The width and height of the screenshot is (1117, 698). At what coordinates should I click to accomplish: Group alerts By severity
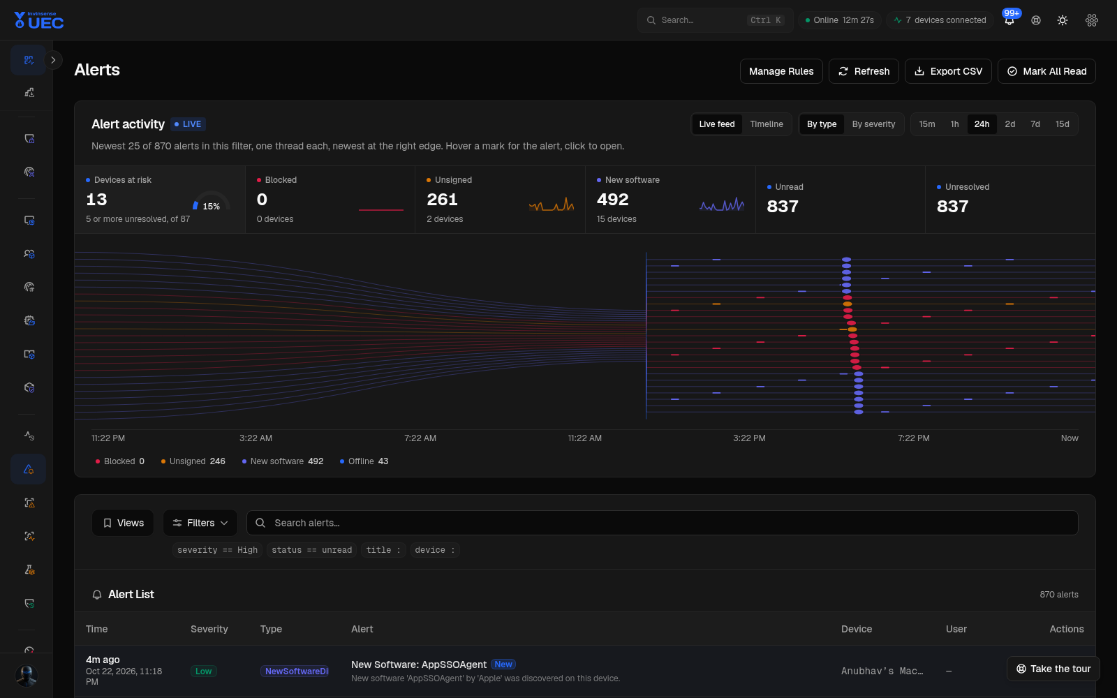coord(873,124)
